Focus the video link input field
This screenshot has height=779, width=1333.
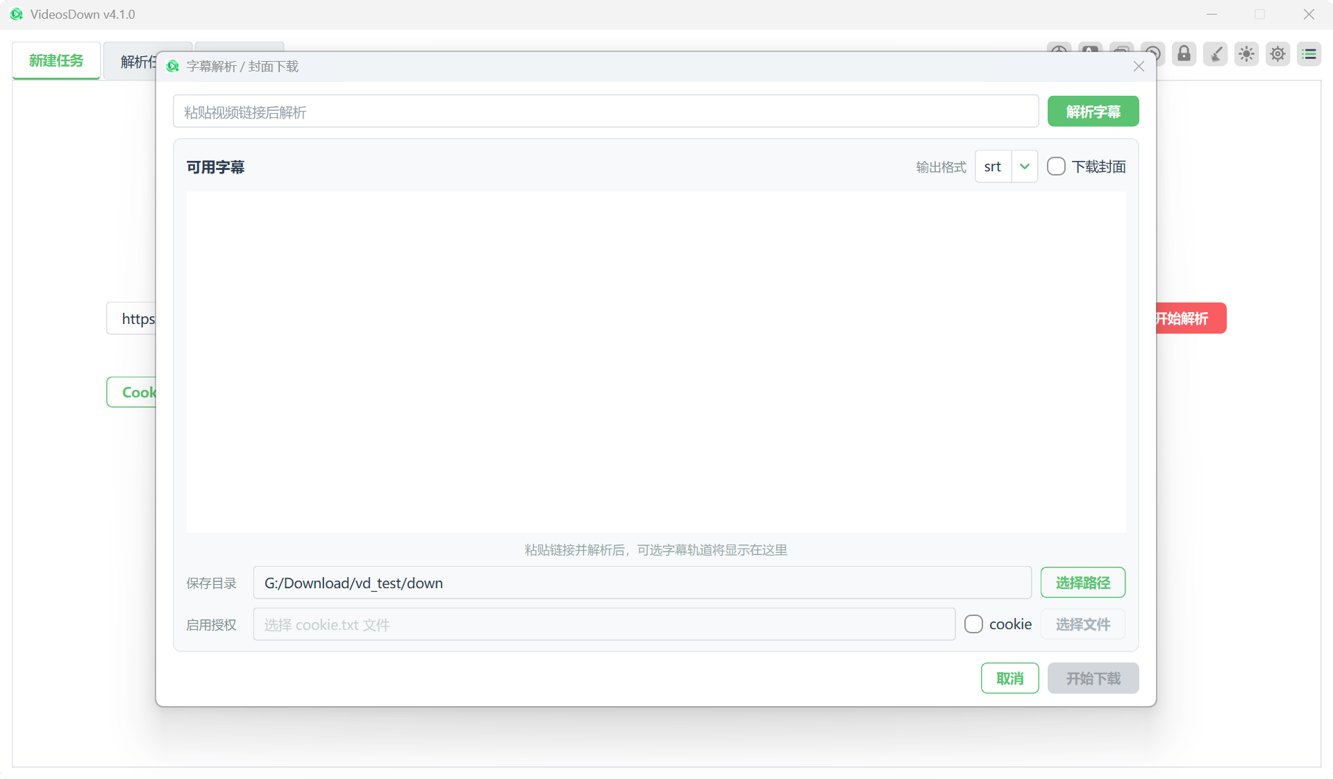pyautogui.click(x=605, y=112)
